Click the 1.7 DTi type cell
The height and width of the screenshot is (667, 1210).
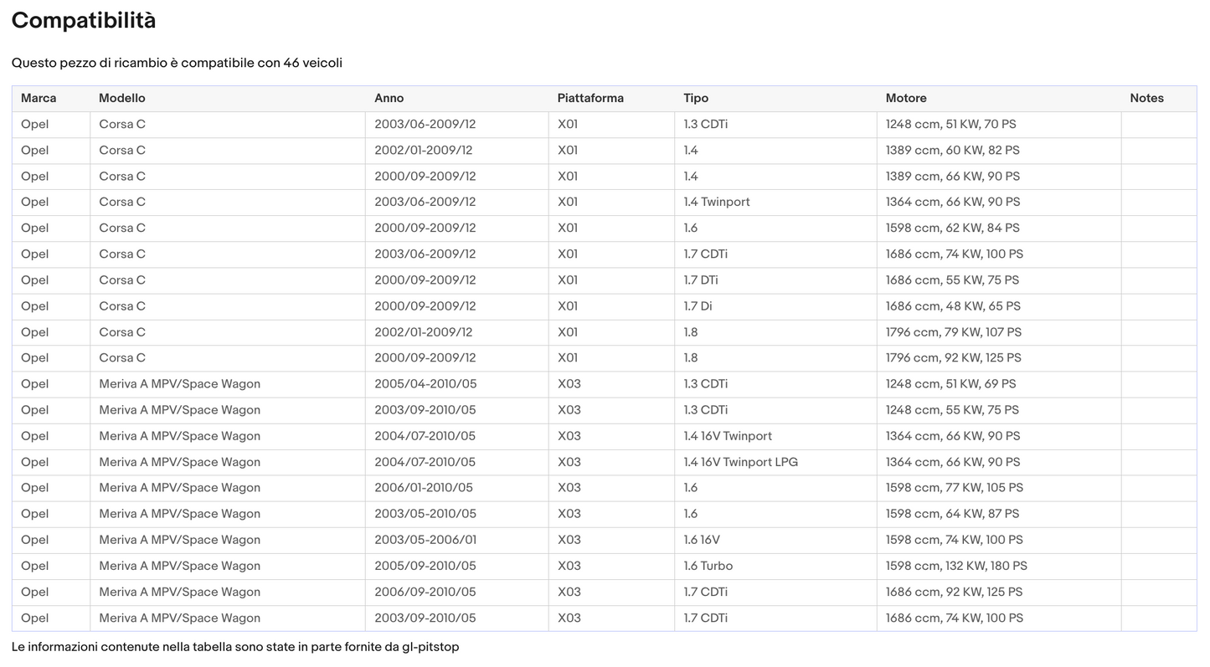pyautogui.click(x=700, y=280)
